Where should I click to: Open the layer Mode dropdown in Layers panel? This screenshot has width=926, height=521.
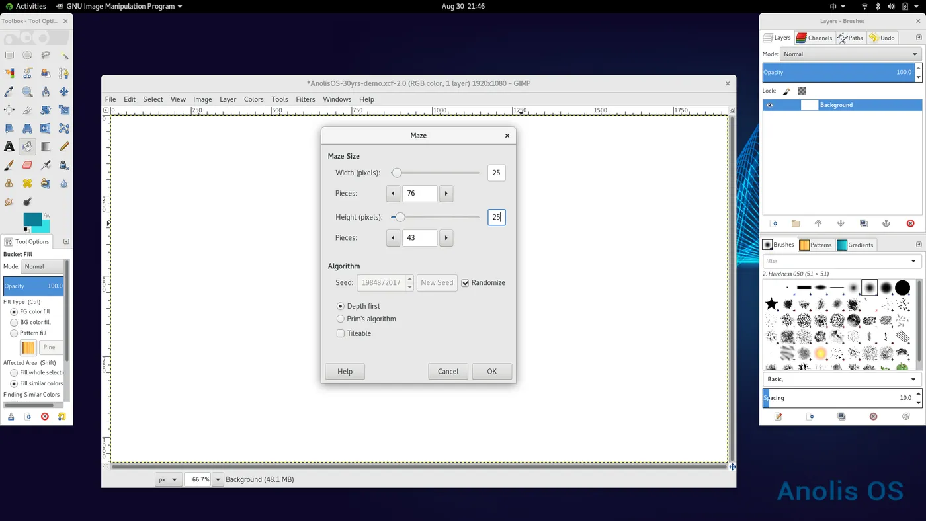click(x=851, y=54)
